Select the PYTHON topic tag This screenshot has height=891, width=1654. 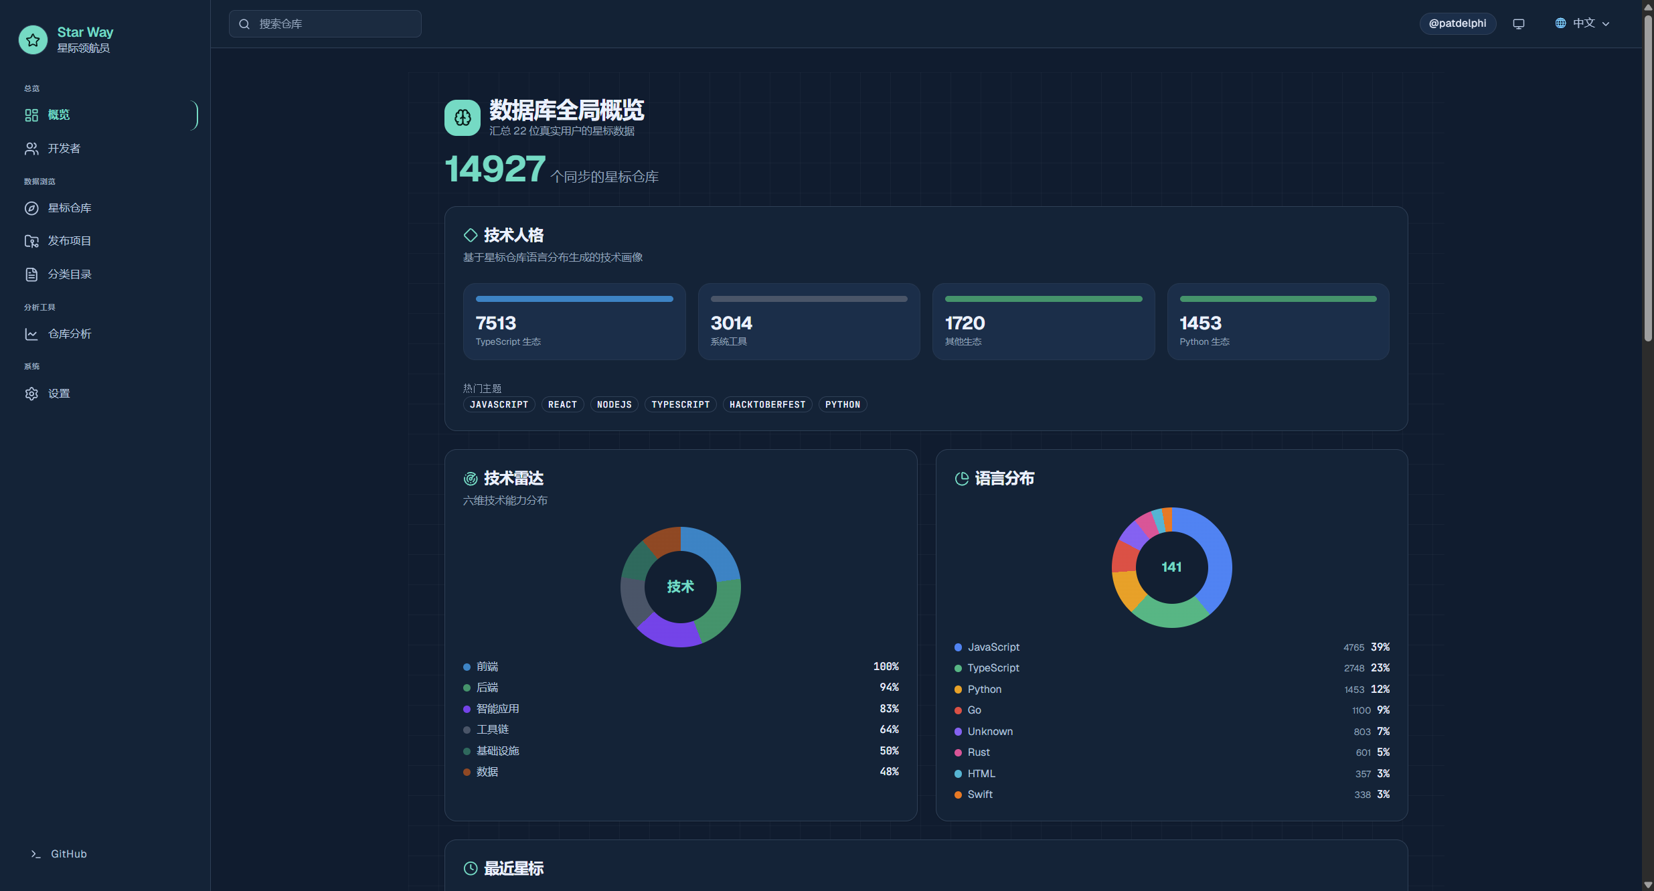click(842, 404)
